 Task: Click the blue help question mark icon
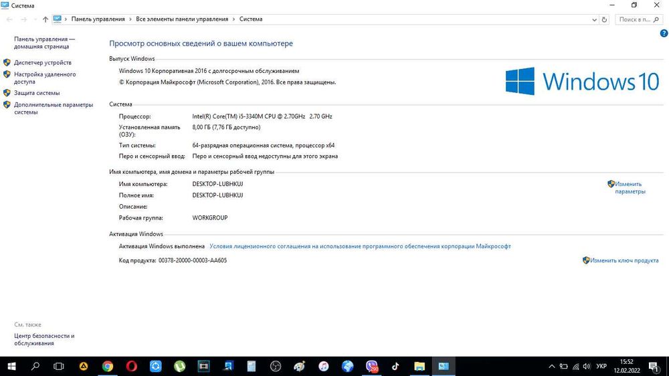(x=664, y=33)
